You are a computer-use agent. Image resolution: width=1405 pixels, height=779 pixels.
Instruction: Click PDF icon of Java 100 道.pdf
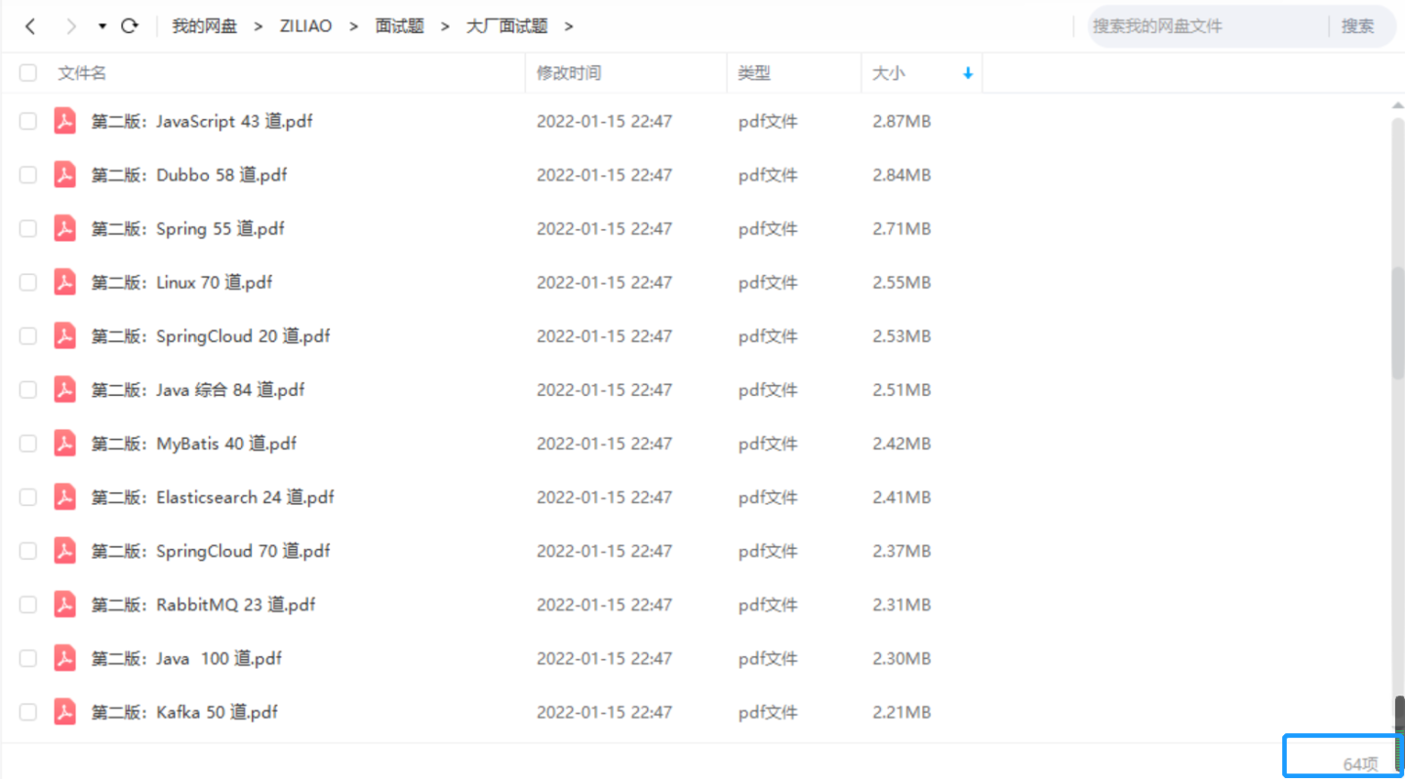65,658
